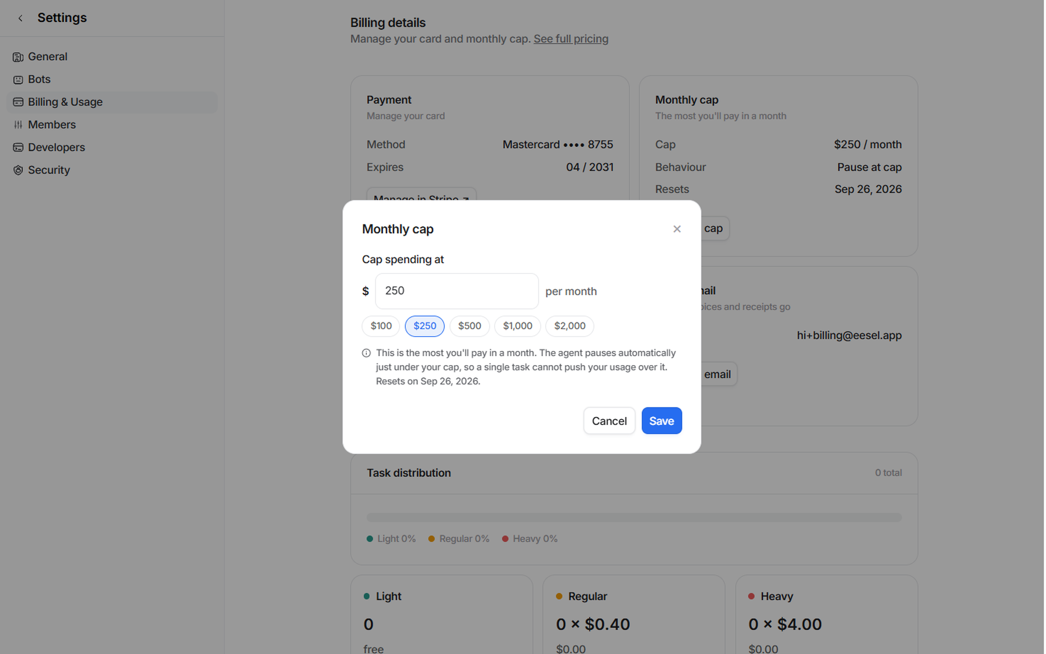Go to Bots settings
Screen dimensions: 1046x654
click(x=112, y=79)
